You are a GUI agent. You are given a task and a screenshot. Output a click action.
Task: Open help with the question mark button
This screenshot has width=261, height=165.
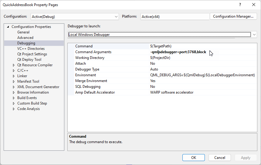coord(240,5)
